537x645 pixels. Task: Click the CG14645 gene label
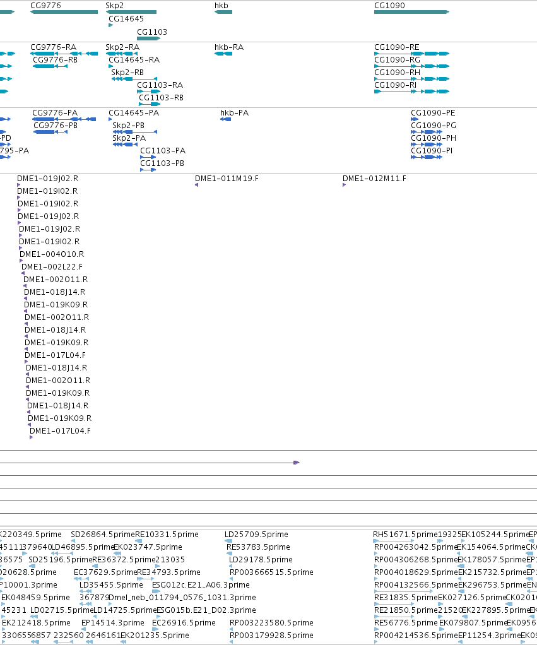[126, 18]
